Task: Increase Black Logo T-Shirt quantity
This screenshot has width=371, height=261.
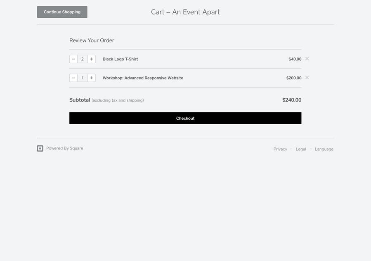Action: (91, 59)
